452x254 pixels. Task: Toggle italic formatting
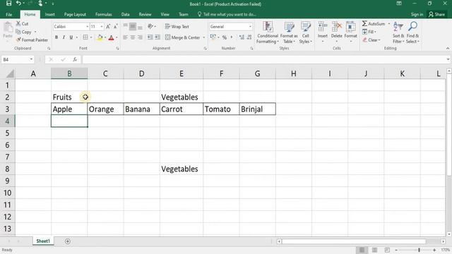(64, 37)
